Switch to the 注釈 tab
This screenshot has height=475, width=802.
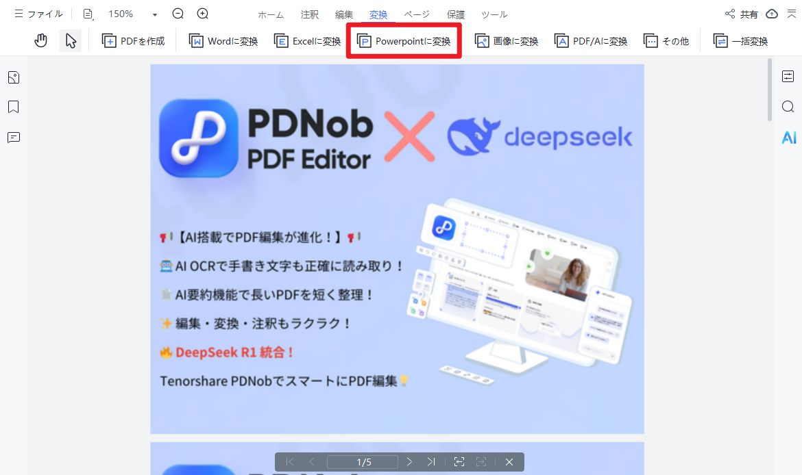tap(309, 15)
